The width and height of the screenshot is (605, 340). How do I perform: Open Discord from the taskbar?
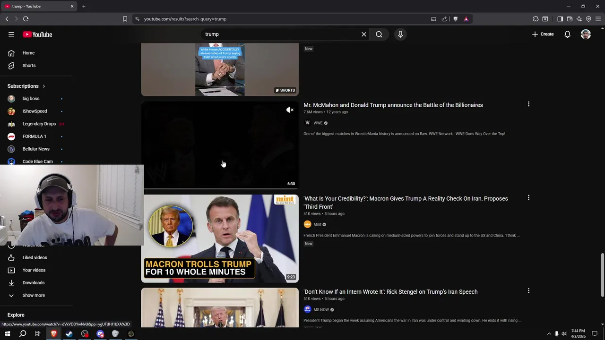pos(100,334)
